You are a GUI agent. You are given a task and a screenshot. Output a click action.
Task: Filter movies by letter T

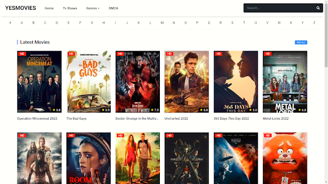pyautogui.click(x=244, y=22)
